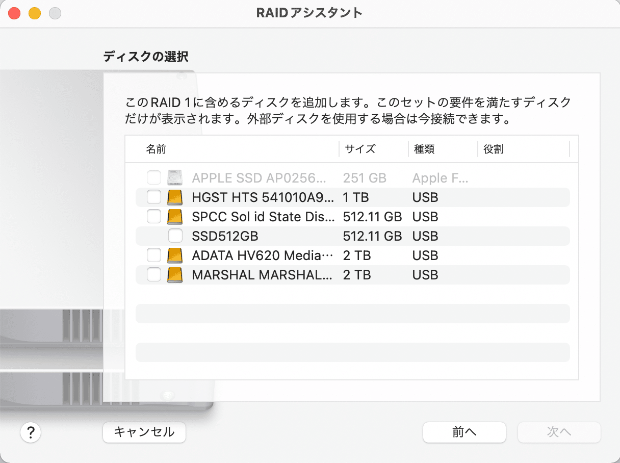This screenshot has width=620, height=463.
Task: Sort disks by the サイズ column
Action: 362,148
